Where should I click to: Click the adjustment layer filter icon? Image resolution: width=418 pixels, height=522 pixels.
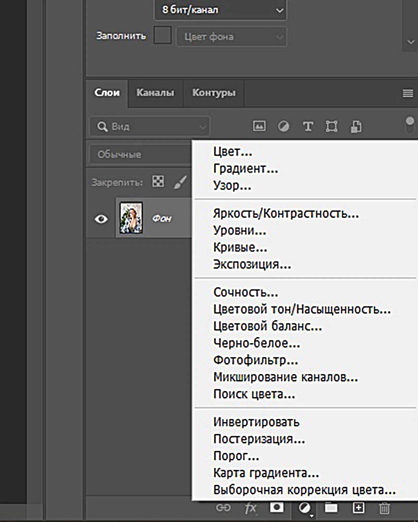click(283, 126)
